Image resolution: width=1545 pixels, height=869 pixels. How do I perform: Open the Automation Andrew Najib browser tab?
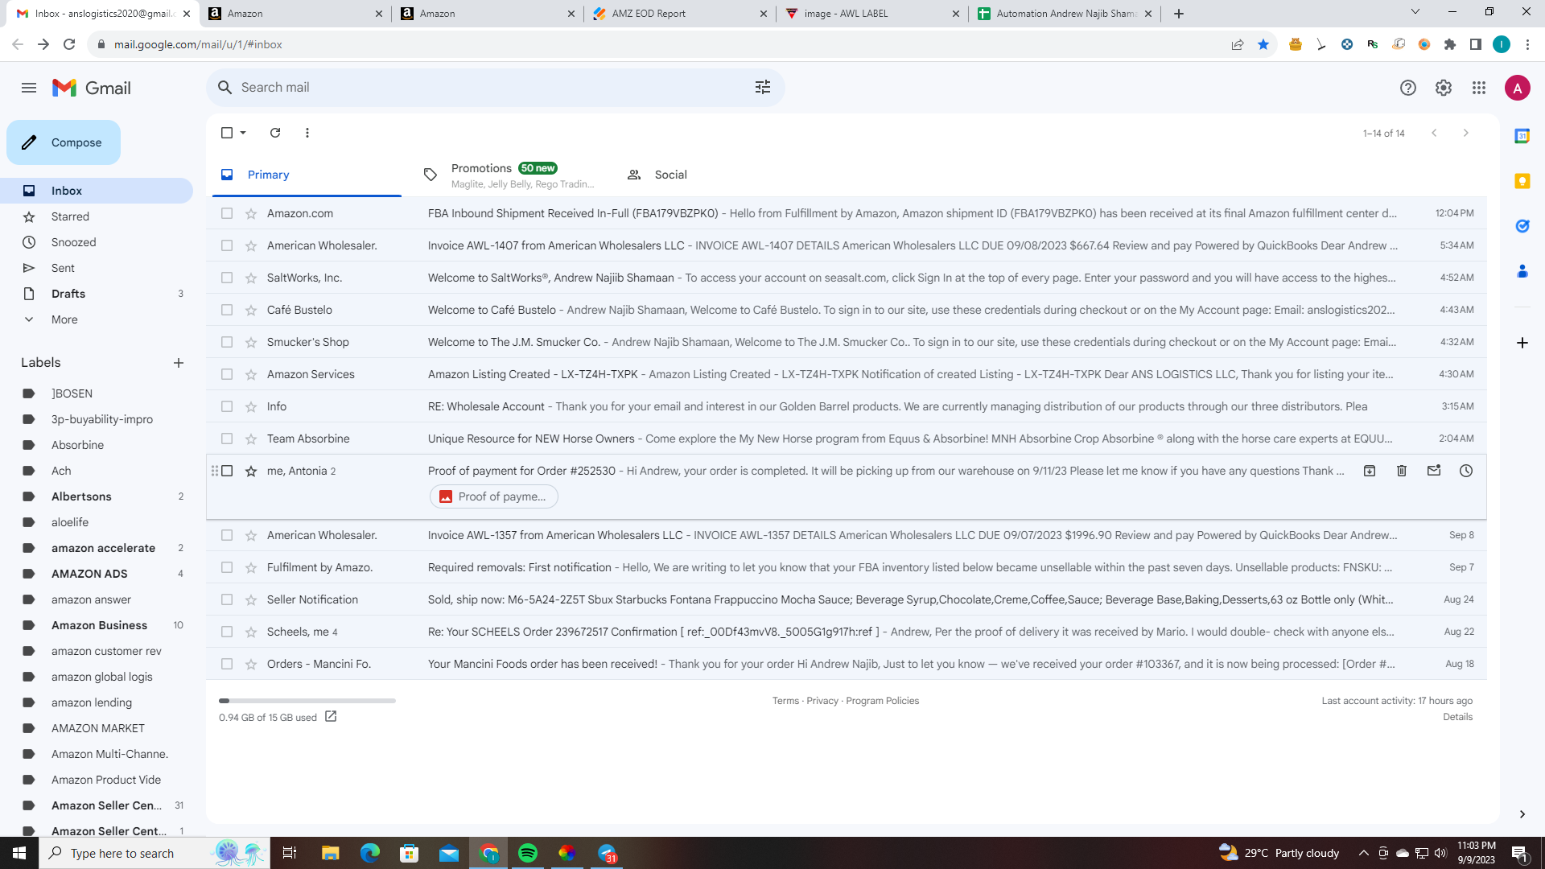(x=1065, y=14)
